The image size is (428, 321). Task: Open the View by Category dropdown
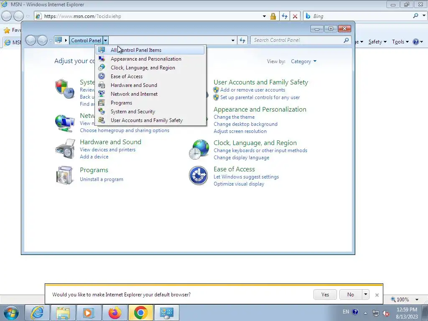[303, 61]
